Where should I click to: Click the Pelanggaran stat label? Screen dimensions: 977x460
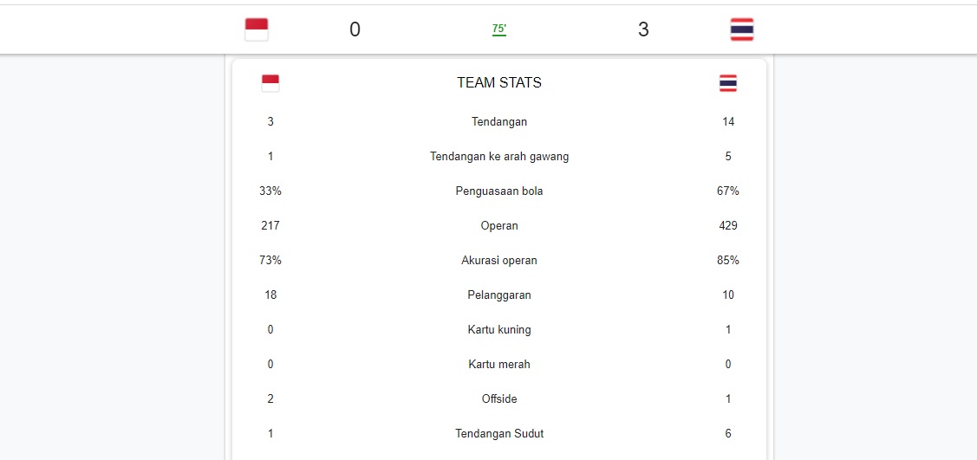tap(499, 295)
